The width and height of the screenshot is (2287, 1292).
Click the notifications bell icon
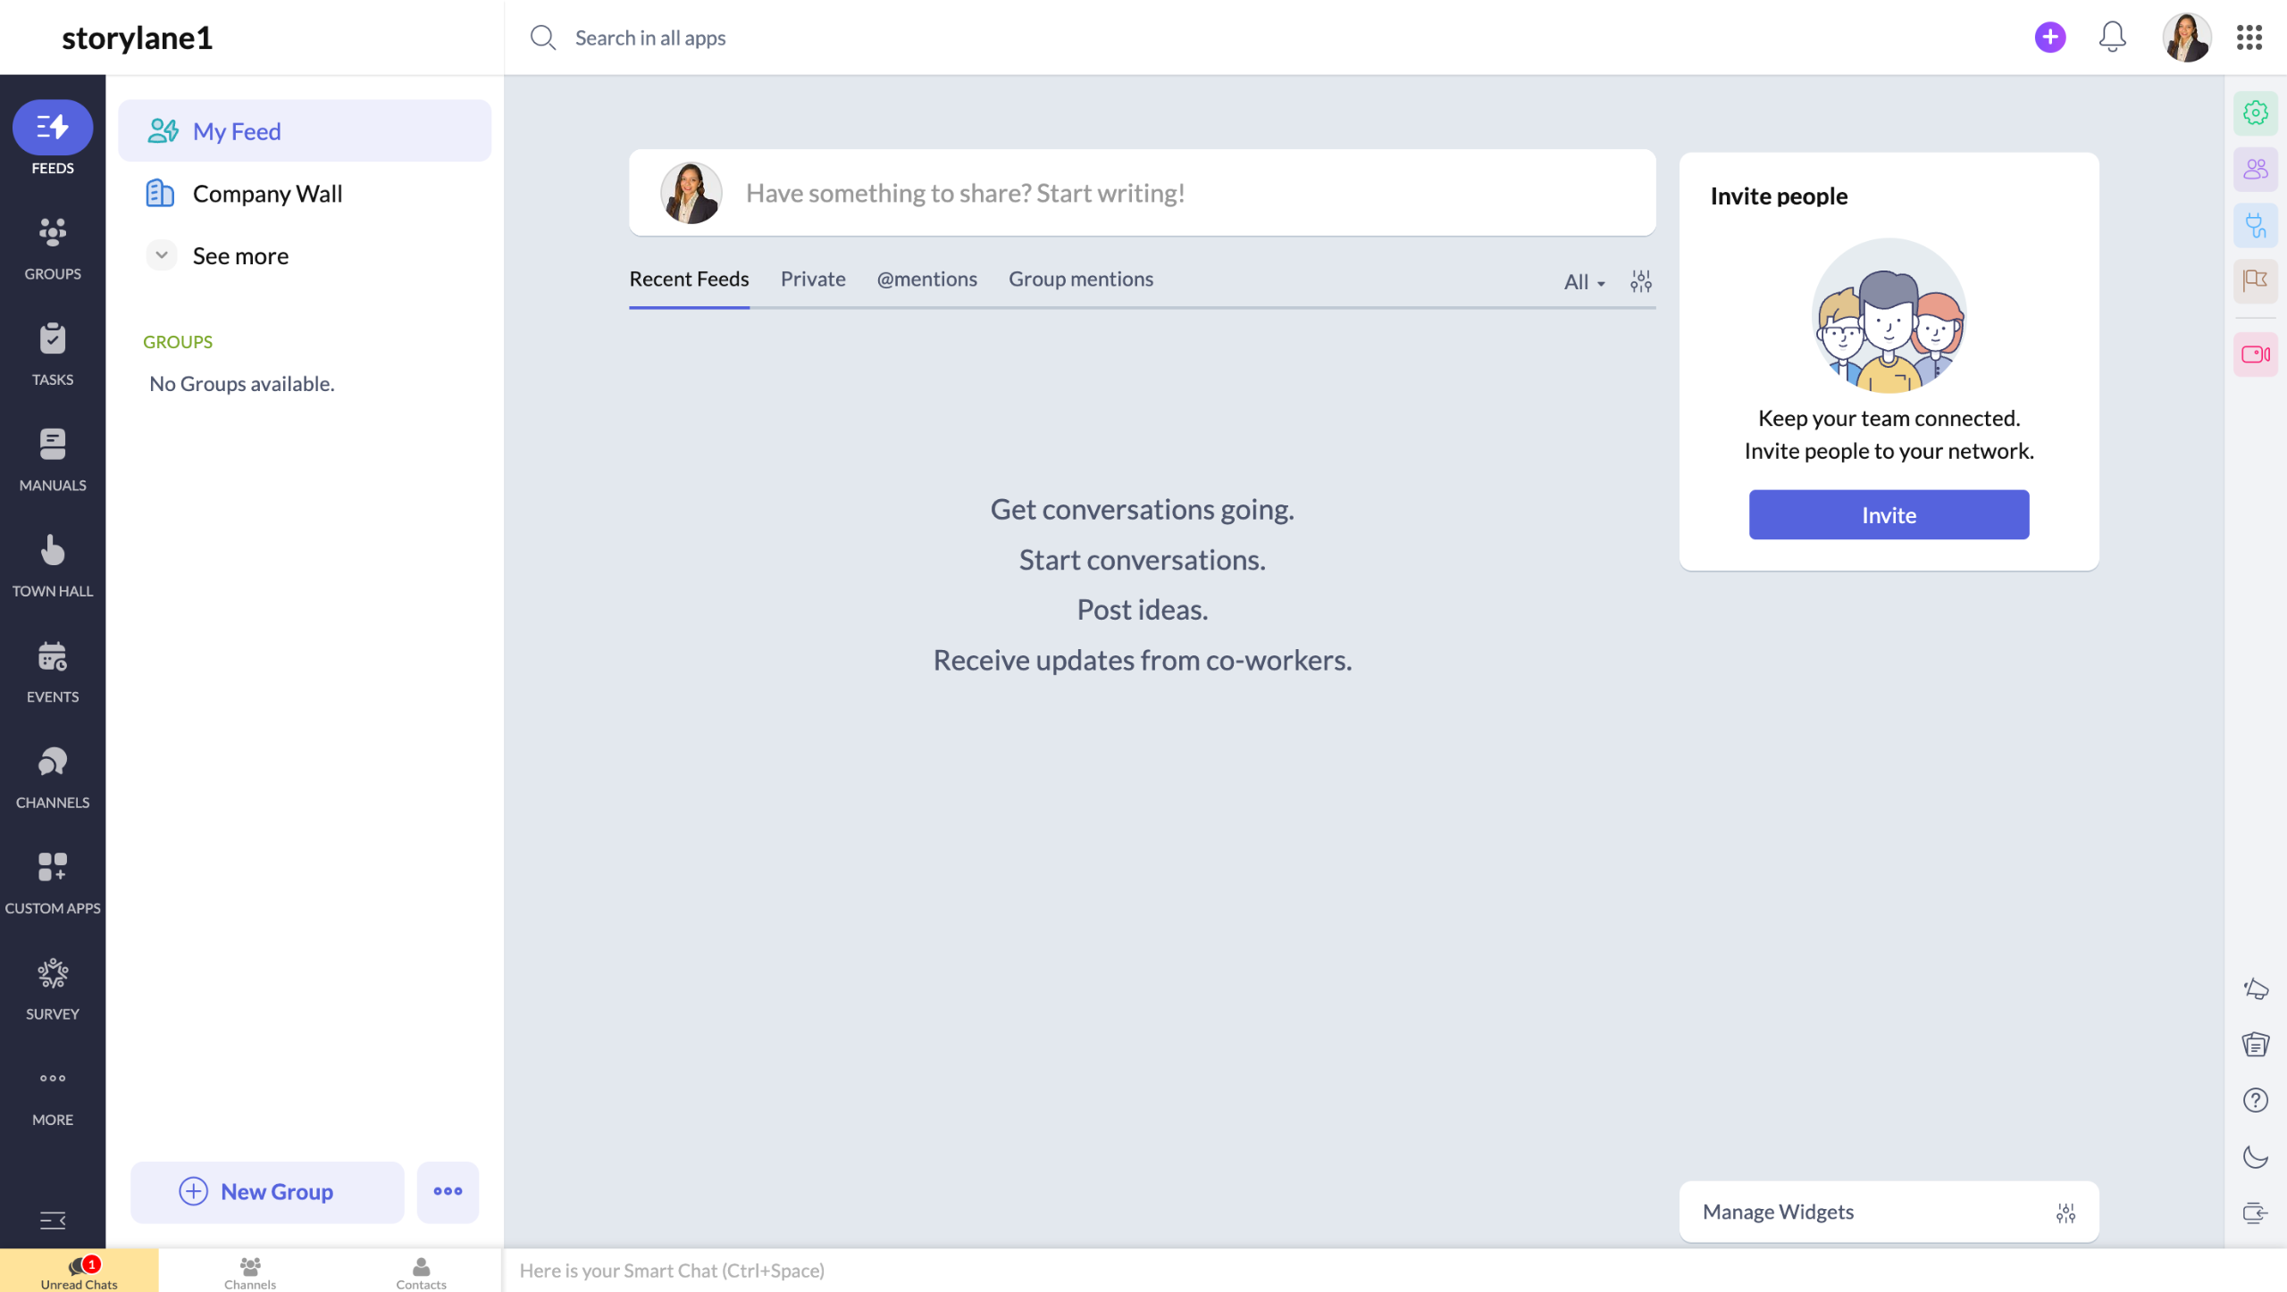[2112, 38]
